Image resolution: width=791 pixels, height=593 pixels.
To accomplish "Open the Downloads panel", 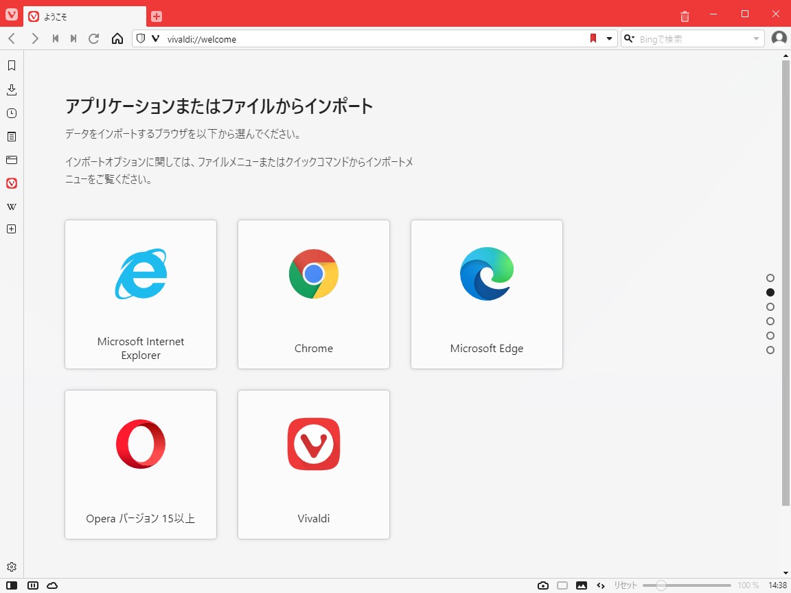I will [x=11, y=89].
